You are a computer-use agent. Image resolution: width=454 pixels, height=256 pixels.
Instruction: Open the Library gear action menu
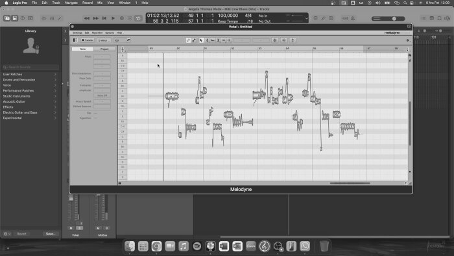pyautogui.click(x=6, y=234)
